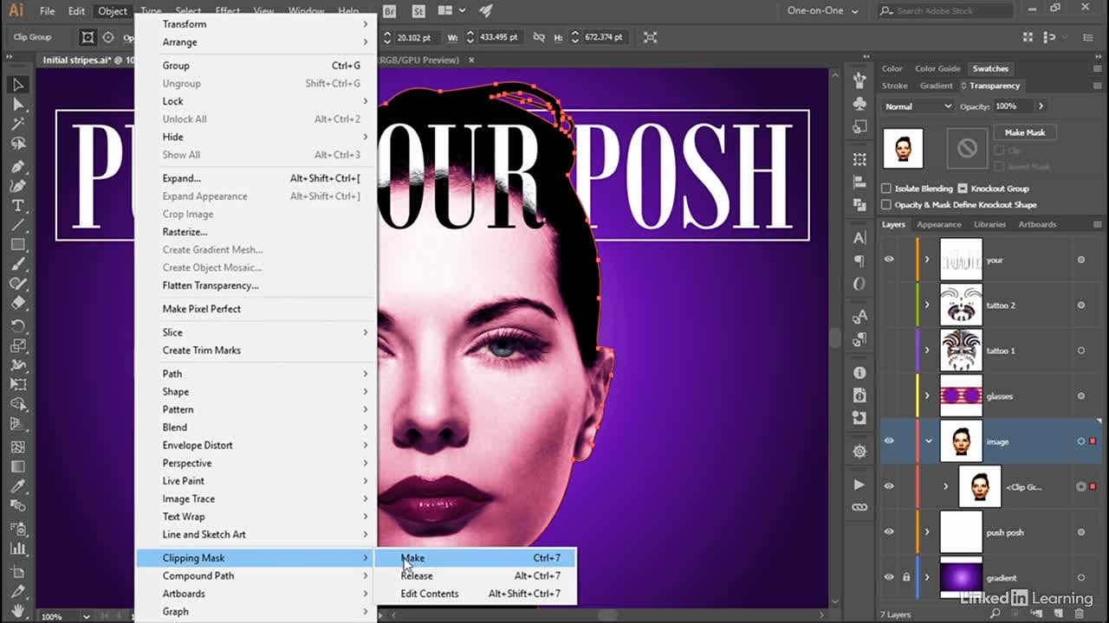Enable Isolate Blending checkbox
The height and width of the screenshot is (623, 1109).
[x=886, y=189]
